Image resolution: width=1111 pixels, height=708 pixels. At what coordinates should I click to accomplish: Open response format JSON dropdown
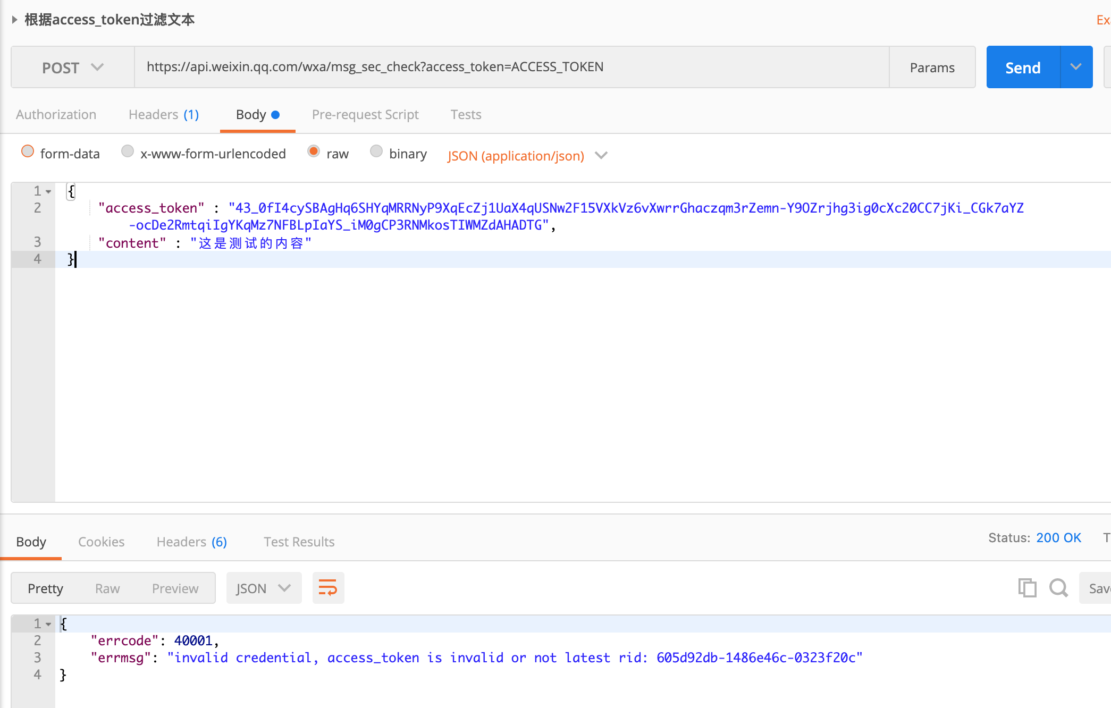(x=264, y=588)
